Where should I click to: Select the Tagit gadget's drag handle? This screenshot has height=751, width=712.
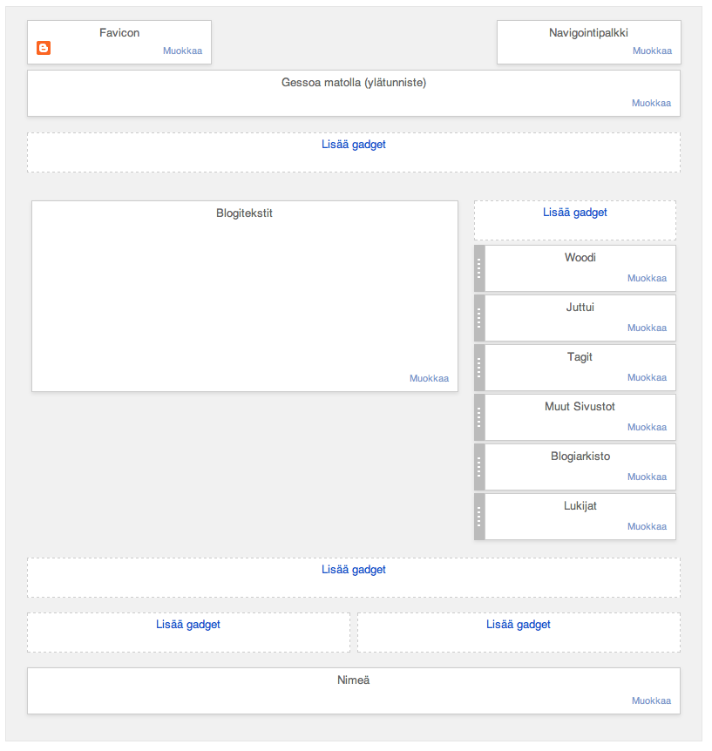coord(479,368)
